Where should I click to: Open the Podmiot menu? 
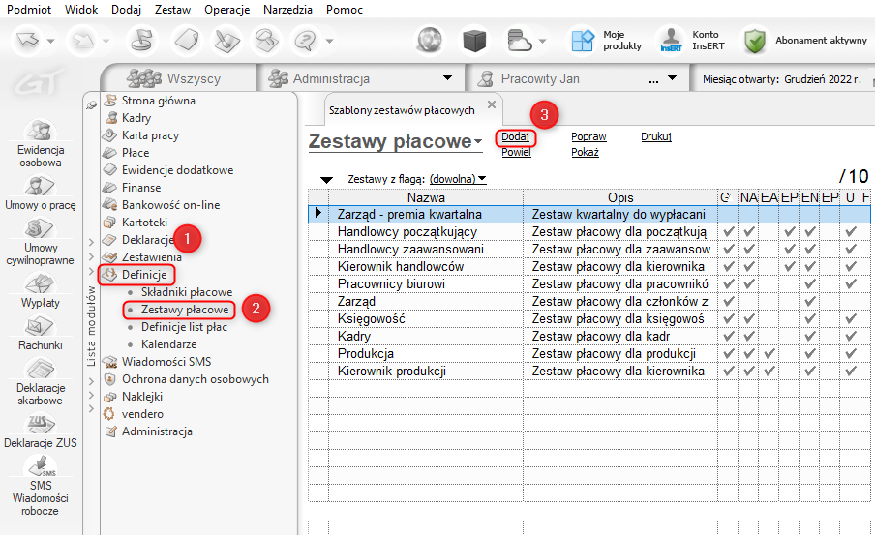[x=29, y=10]
